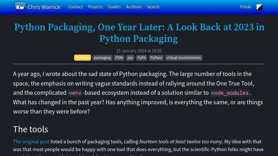Viewport: 278px width, 156px height.
Task: Open the Search page
Action: pos(153,7)
